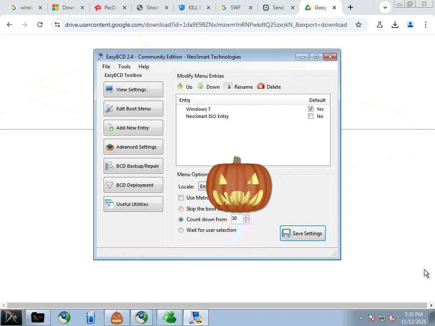The width and height of the screenshot is (435, 326).
Task: Open the folder icon on the taskbar
Action: (37, 318)
